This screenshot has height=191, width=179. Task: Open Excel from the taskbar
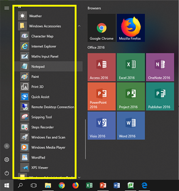click(89, 185)
